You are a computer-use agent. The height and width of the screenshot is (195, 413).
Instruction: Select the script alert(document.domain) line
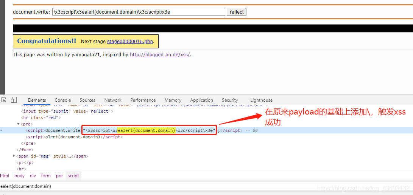coord(74,137)
